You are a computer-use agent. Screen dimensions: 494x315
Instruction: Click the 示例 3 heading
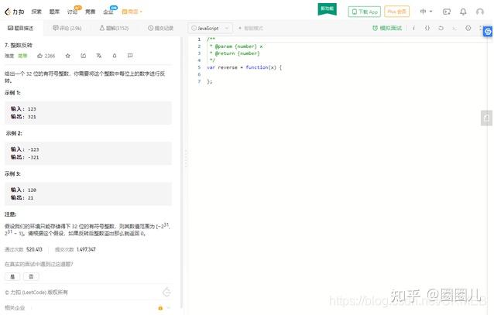(12, 173)
